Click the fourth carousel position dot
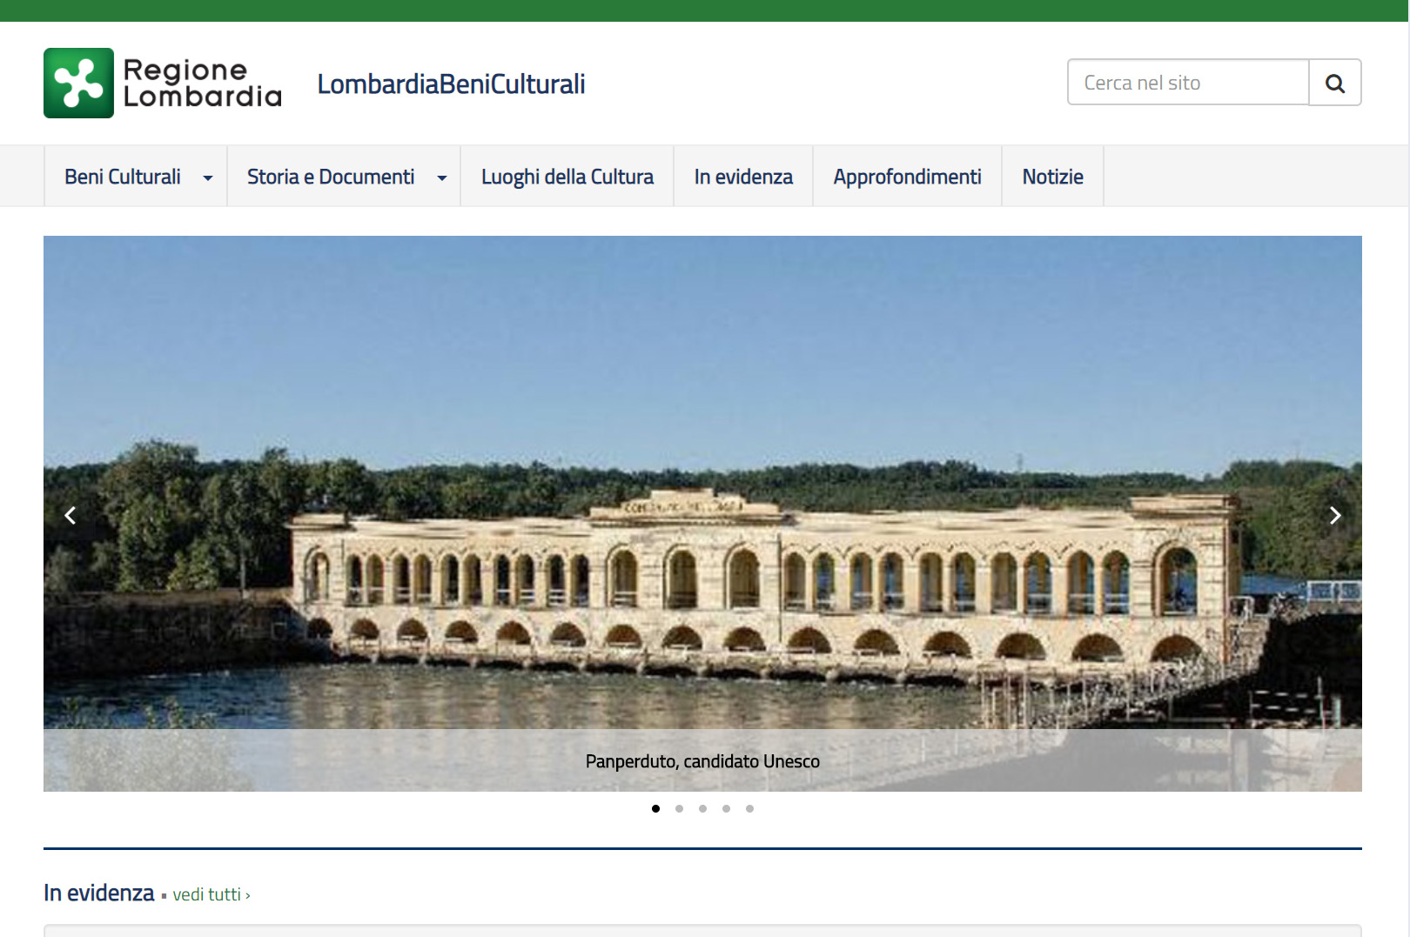 point(726,808)
